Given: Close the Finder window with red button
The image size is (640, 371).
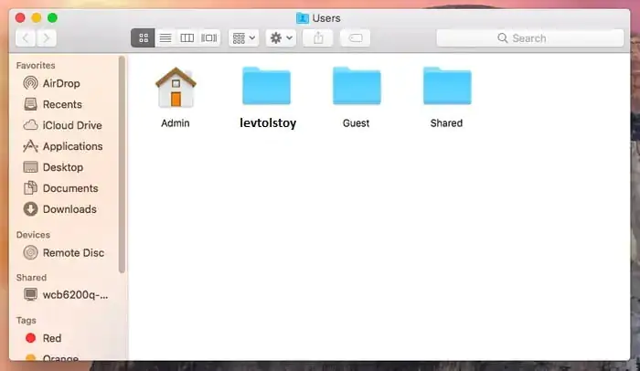Looking at the screenshot, I should pos(20,18).
